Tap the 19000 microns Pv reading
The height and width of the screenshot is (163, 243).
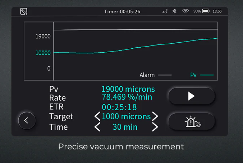[128, 89]
